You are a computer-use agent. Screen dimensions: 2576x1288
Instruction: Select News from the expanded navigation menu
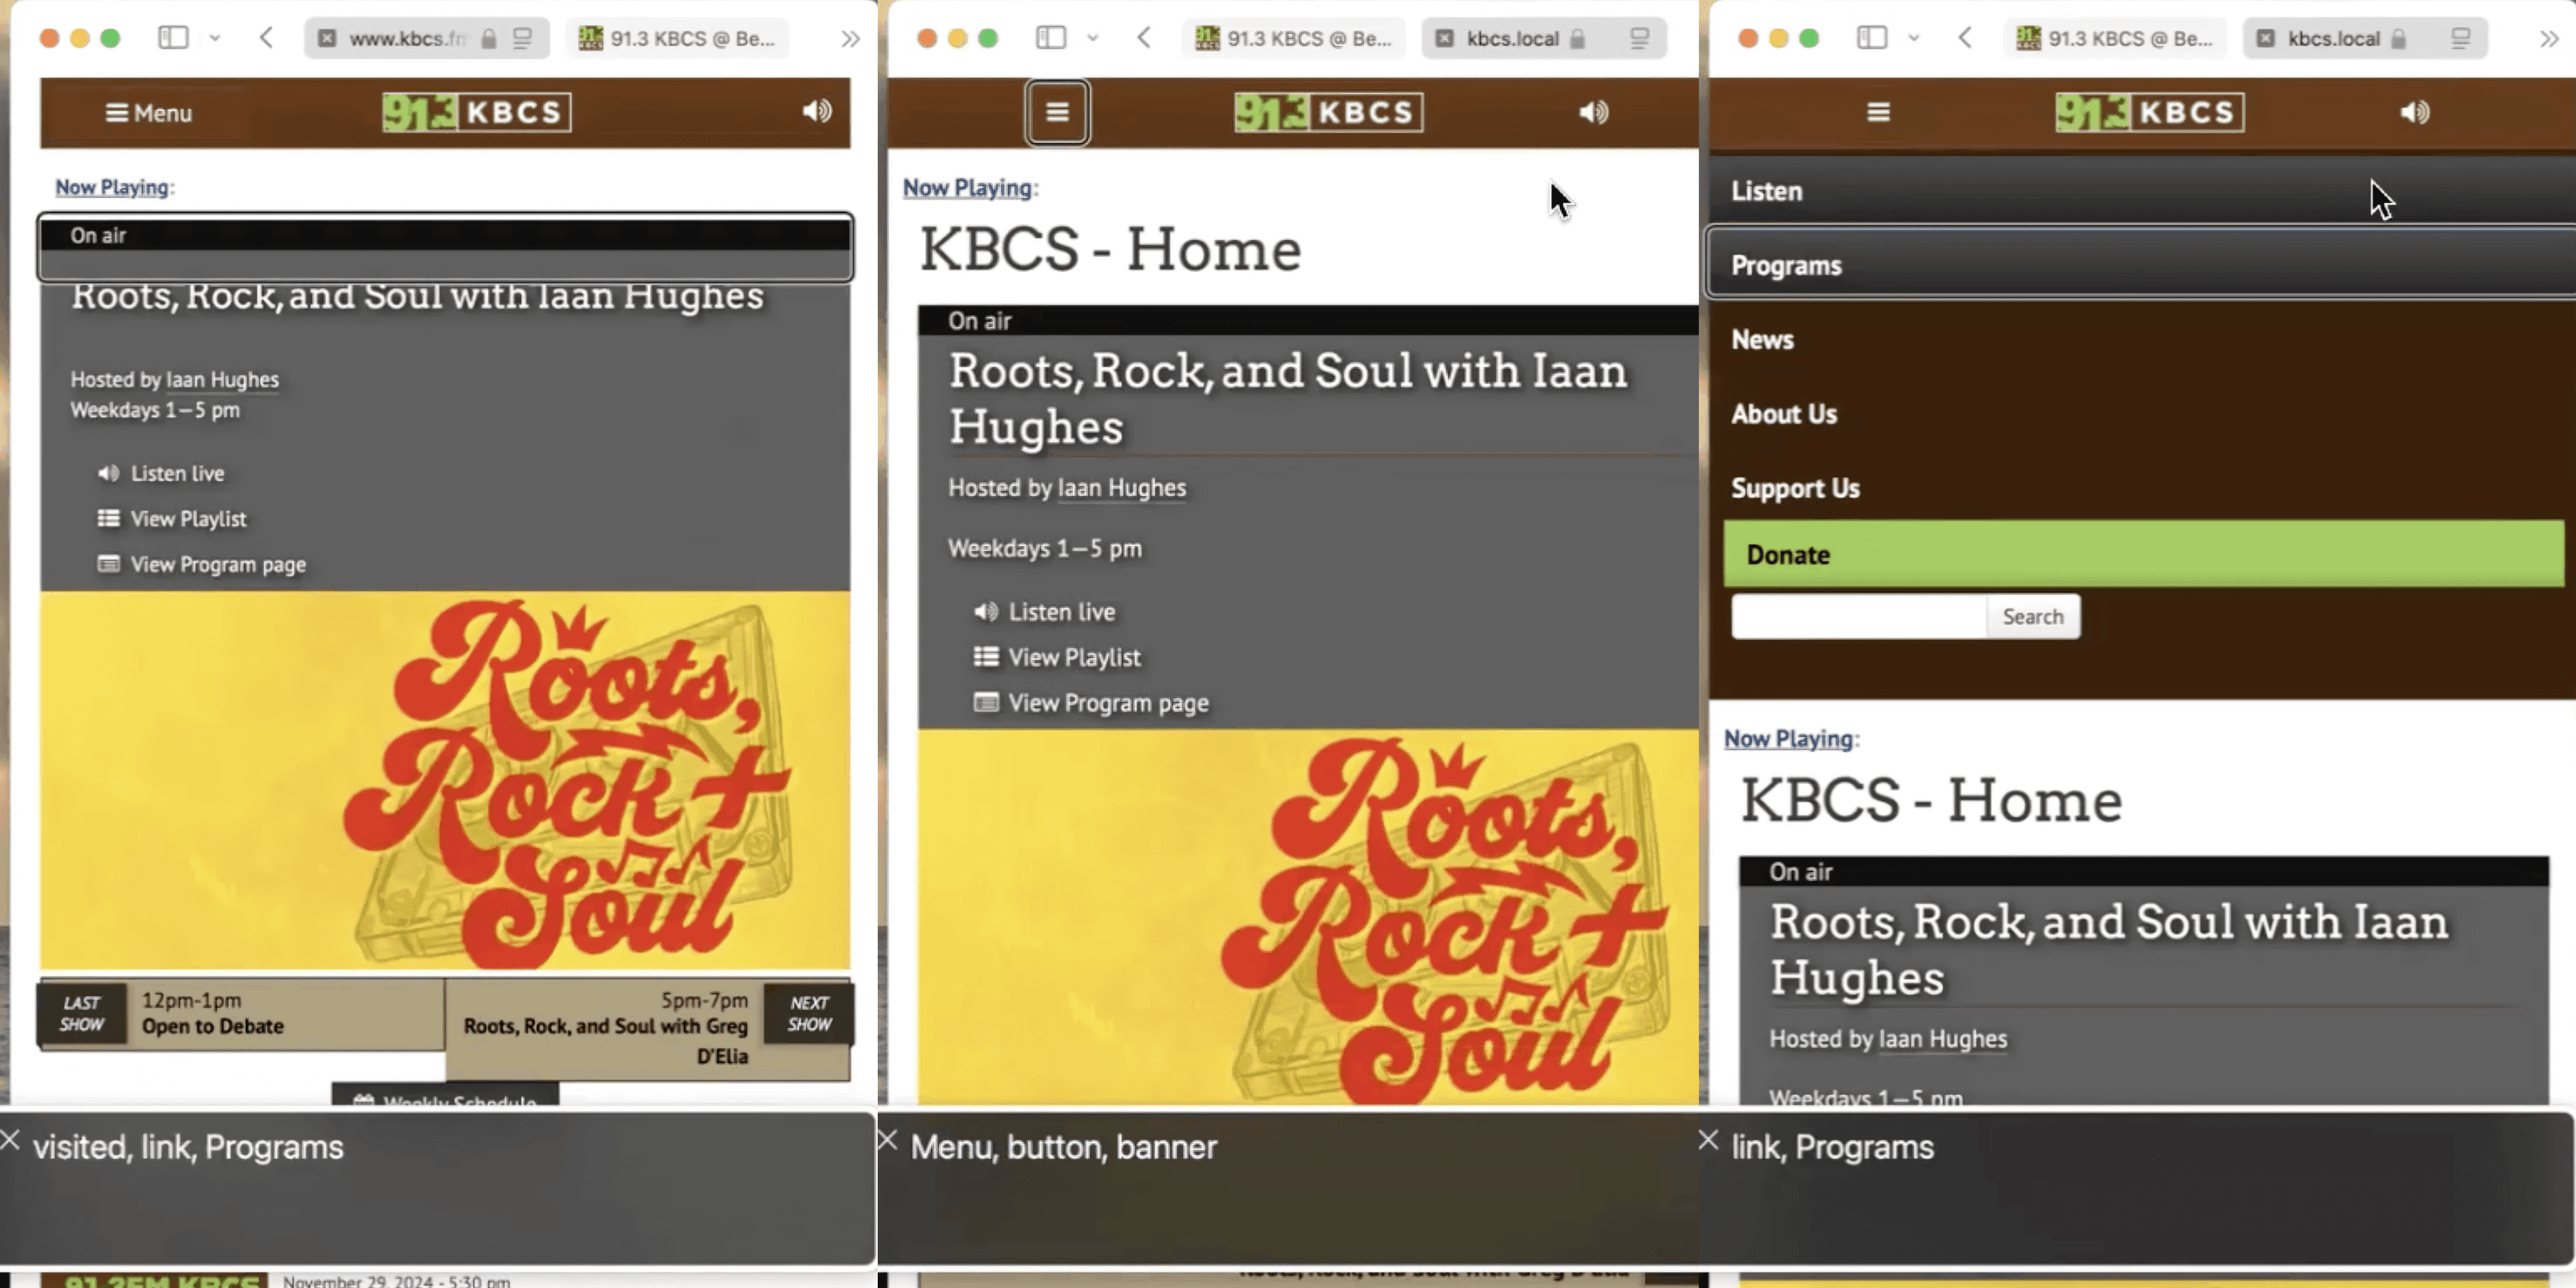1763,339
